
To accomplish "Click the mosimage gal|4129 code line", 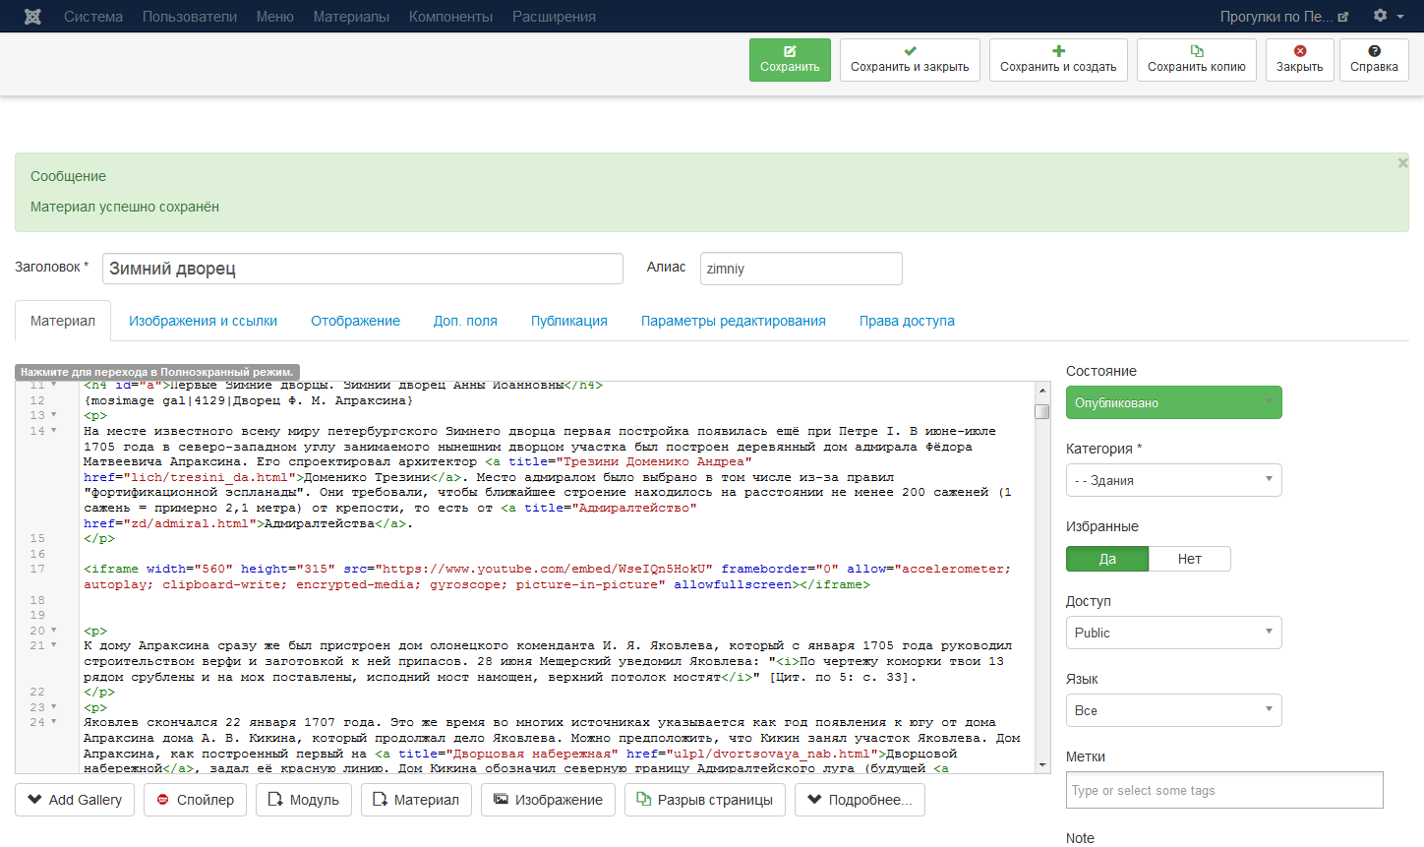I will click(249, 400).
